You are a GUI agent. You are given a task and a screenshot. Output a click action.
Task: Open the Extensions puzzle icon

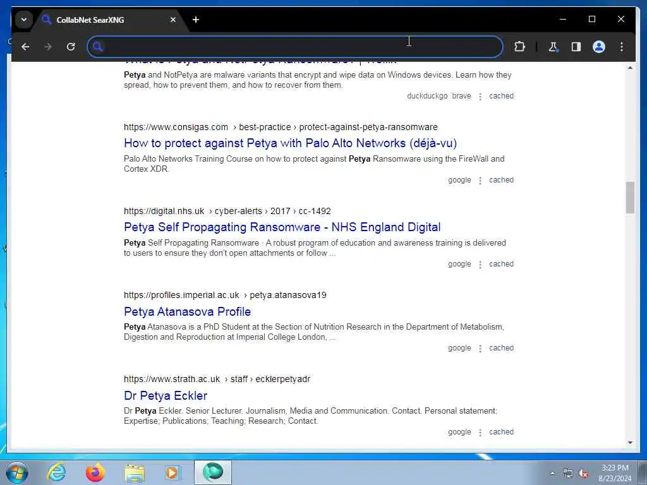point(519,47)
